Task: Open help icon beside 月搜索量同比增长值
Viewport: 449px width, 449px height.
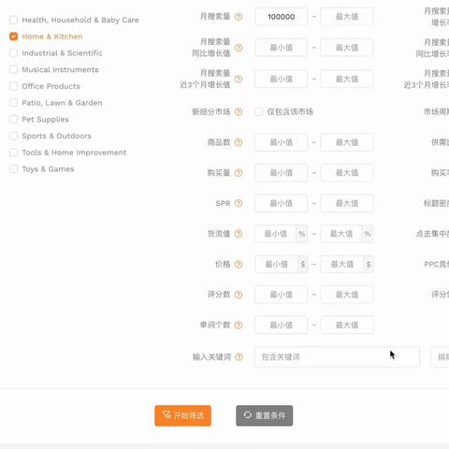Action: coord(239,48)
